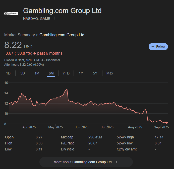The width and height of the screenshot is (174, 169).
Task: Click the Mkt cap value 298.45M
Action: click(x=95, y=137)
